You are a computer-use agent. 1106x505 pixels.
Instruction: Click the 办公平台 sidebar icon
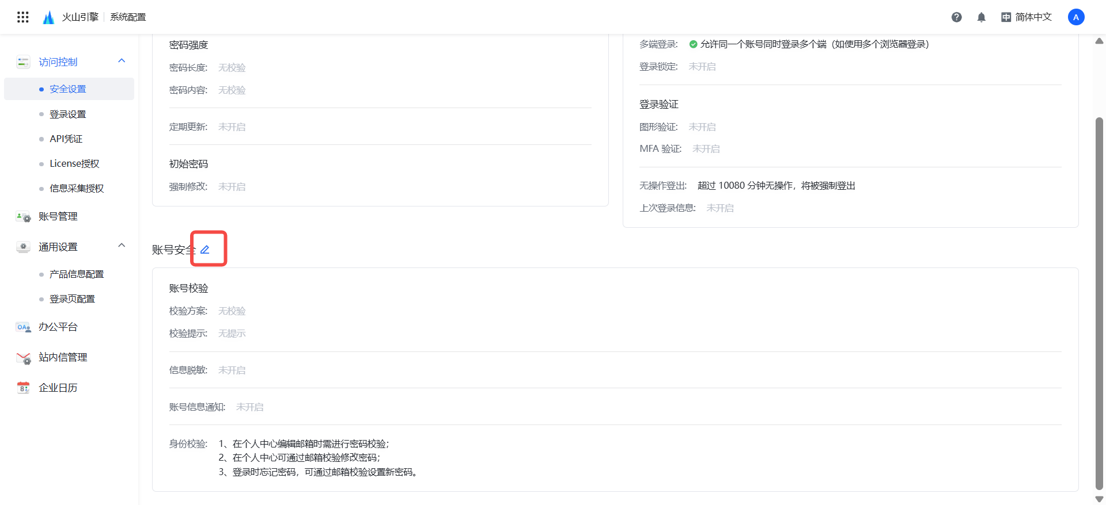point(23,327)
